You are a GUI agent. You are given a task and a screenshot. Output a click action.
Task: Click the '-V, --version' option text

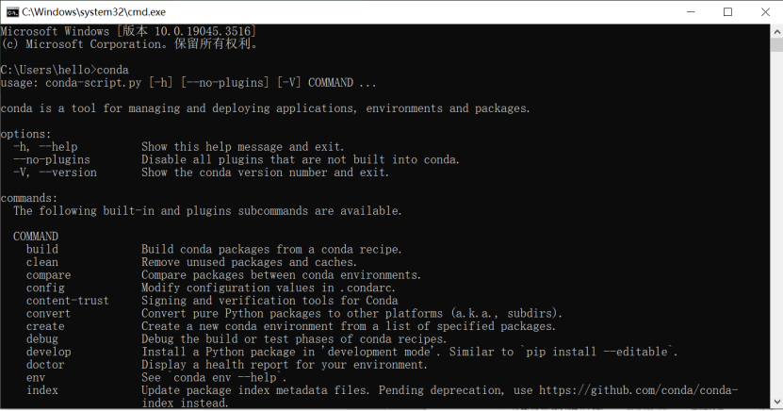point(55,173)
